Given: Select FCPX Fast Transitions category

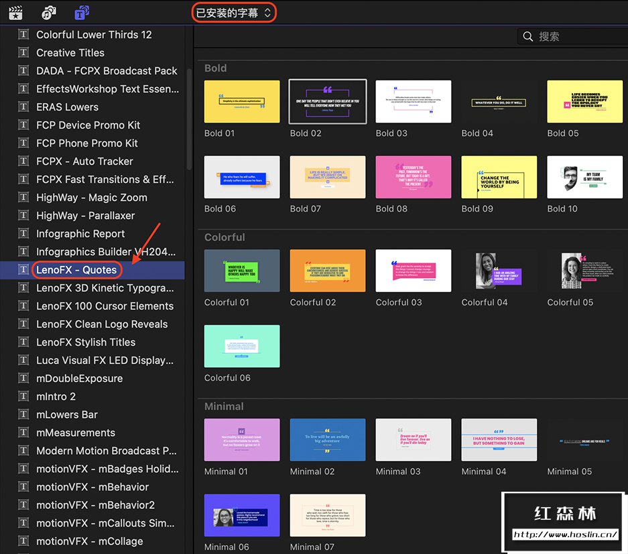Looking at the screenshot, I should click(92, 180).
